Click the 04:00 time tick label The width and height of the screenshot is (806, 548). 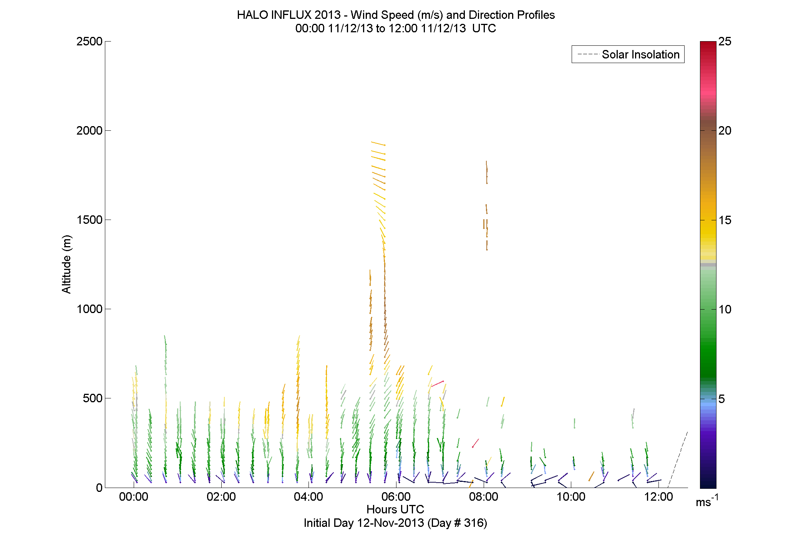(x=308, y=496)
